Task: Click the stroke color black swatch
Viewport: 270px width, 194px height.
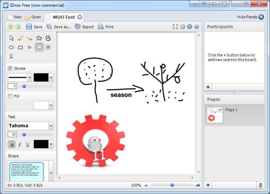Action: 41,78
